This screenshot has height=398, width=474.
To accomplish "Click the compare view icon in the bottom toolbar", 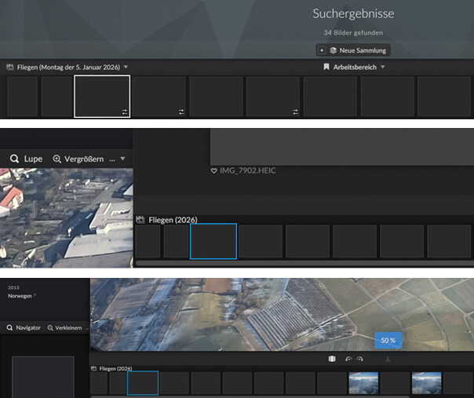I will tap(331, 359).
